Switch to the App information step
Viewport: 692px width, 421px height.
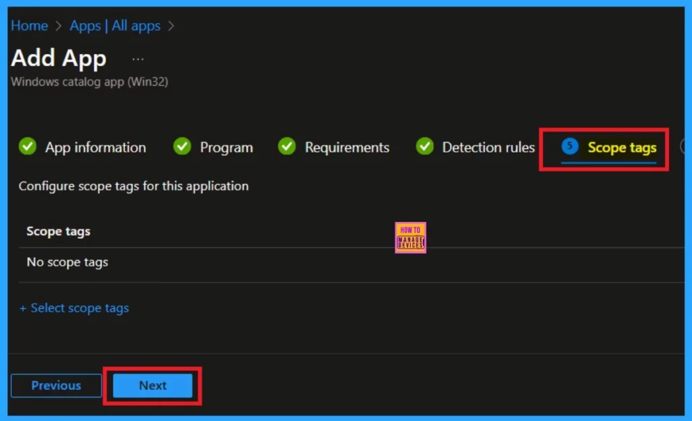tap(95, 147)
